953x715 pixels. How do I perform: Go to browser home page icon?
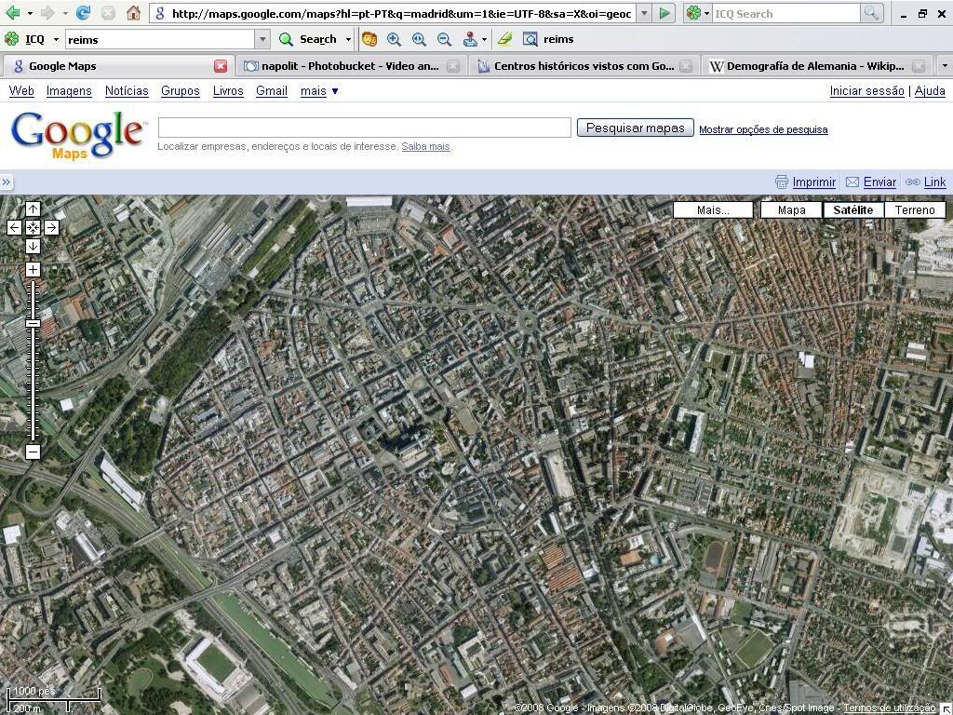pos(133,13)
